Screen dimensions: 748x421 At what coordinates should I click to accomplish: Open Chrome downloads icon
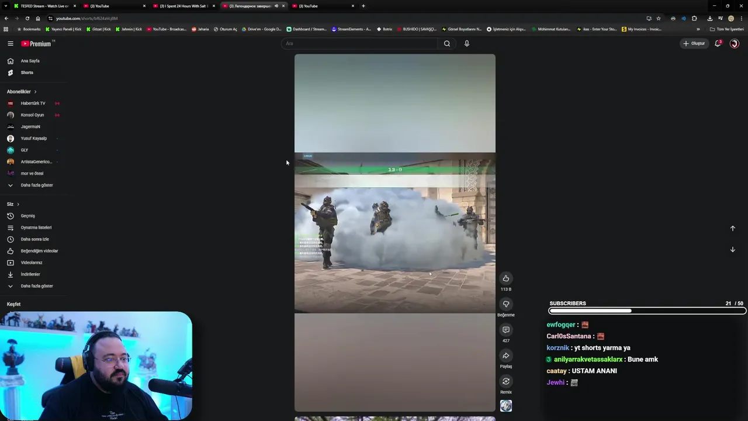point(709,18)
